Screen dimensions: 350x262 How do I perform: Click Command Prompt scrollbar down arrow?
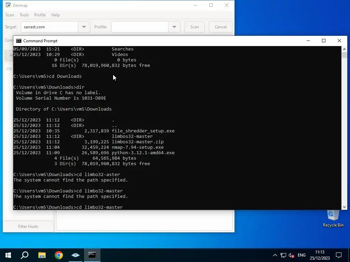[x=344, y=207]
